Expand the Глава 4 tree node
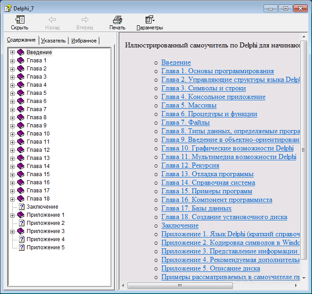 coord(12,85)
